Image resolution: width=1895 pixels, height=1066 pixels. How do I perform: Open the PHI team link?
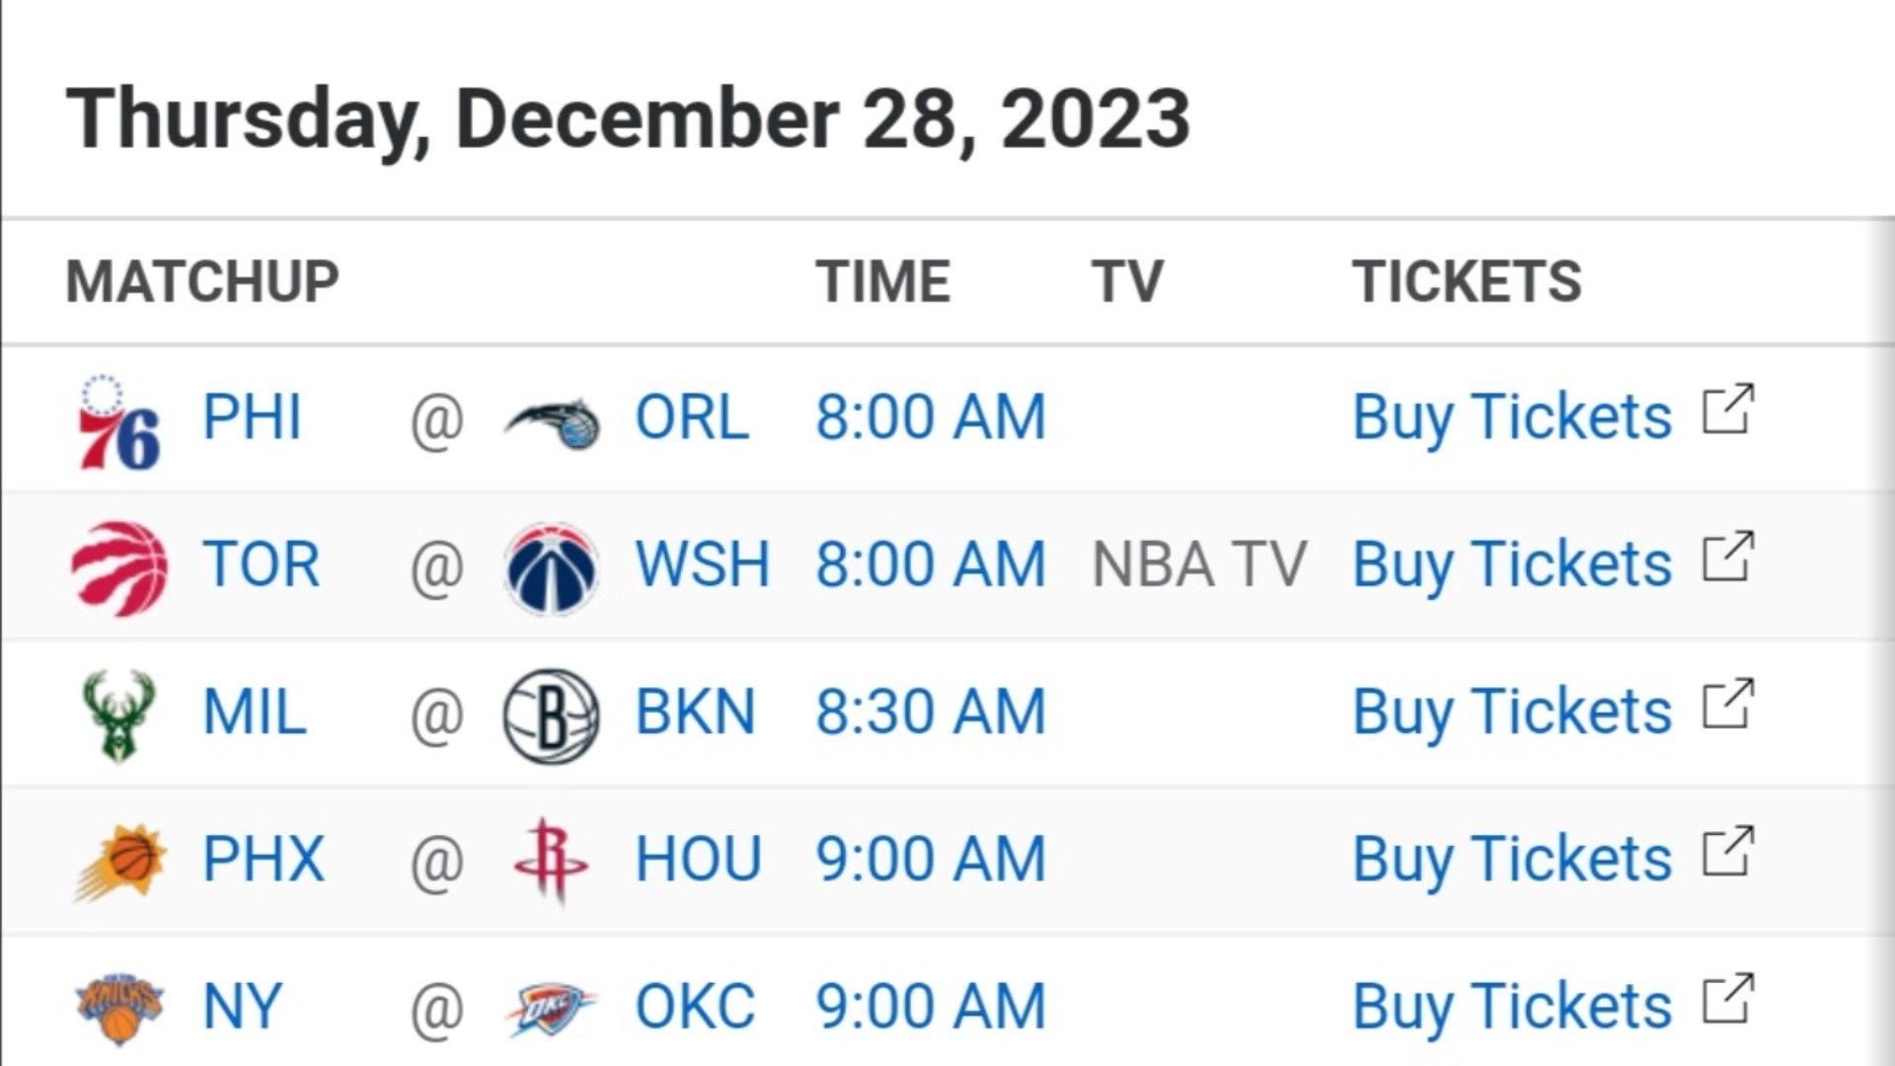pyautogui.click(x=252, y=418)
